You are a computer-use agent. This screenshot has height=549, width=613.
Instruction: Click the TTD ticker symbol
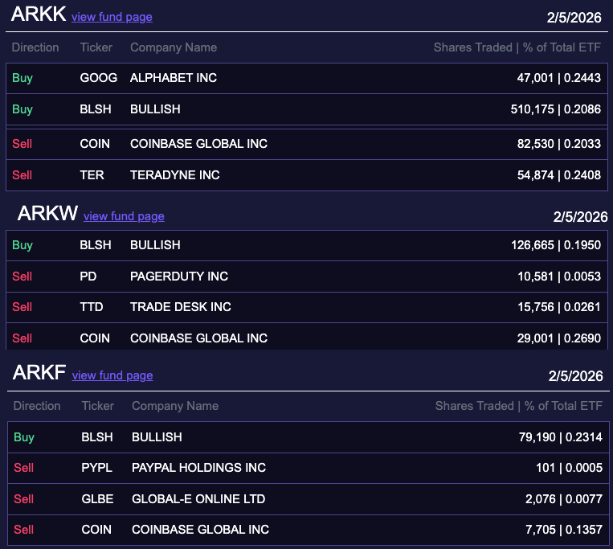tap(92, 307)
